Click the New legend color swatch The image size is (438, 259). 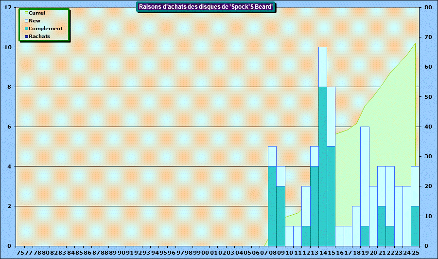tap(26, 21)
